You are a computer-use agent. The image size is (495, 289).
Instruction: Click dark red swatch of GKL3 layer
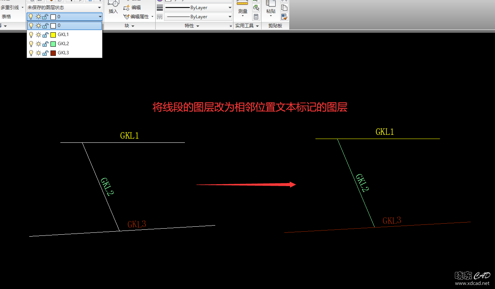[53, 53]
